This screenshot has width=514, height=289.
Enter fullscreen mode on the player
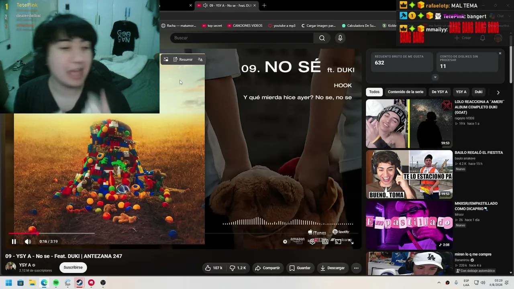(x=351, y=242)
